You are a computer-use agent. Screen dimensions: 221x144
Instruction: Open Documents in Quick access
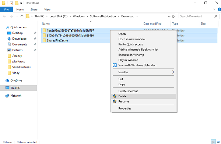pyautogui.click(x=20, y=44)
